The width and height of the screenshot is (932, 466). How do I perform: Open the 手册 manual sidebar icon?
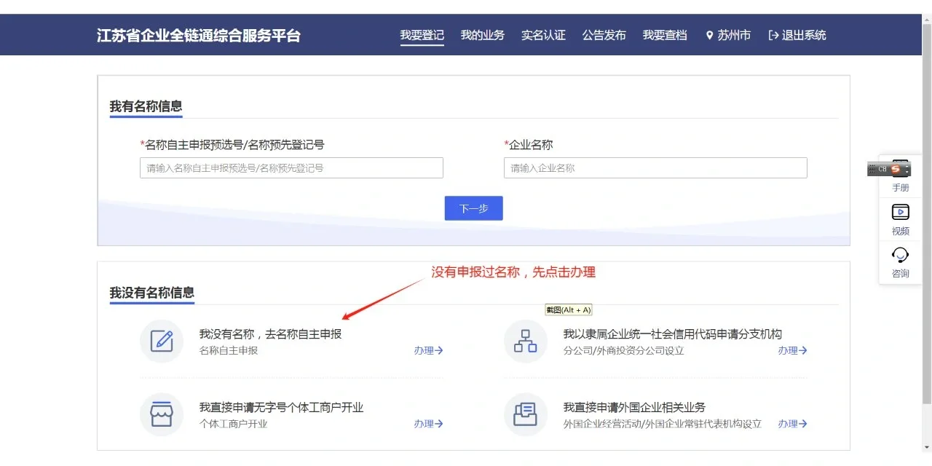pos(901,178)
